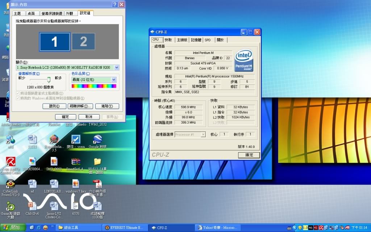
Task: Toggle the primary monitor checkbox (將這個裝置當成主監視器)
Action: pyautogui.click(x=18, y=94)
